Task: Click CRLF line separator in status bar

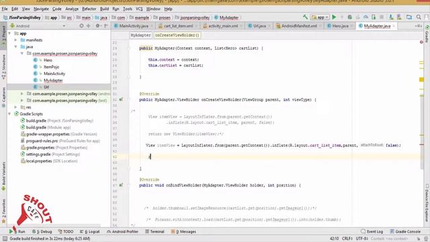Action: [347, 239]
